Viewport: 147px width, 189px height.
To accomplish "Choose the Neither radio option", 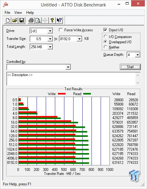I will (105, 47).
